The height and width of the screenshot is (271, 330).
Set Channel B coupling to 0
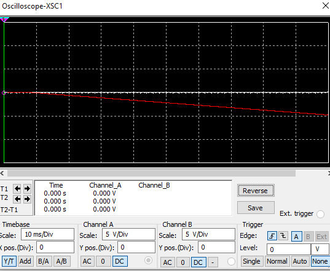183,262
